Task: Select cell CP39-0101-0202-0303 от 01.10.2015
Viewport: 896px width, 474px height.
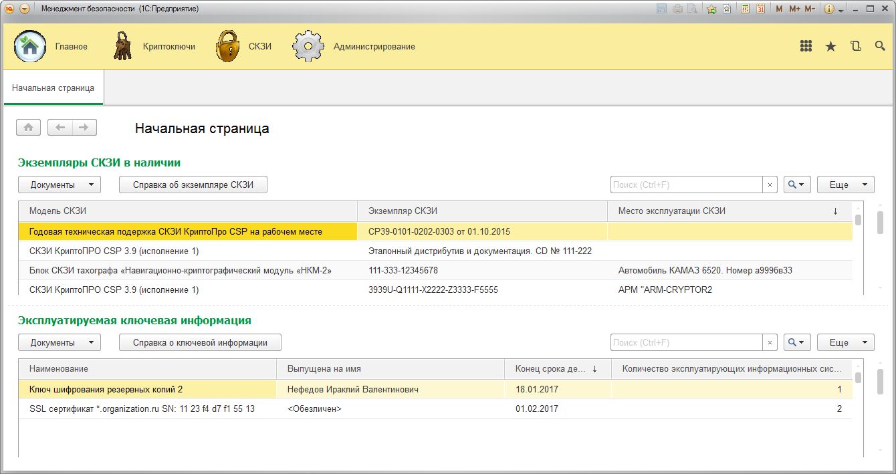Action: tap(483, 231)
